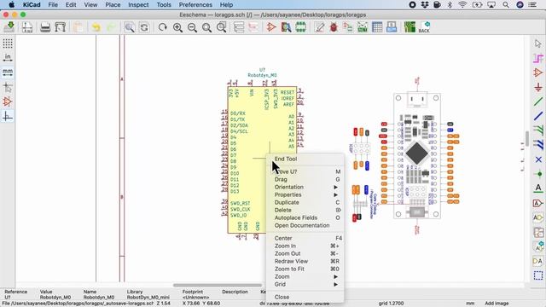Select the Place No-Connect flag tool

538,159
